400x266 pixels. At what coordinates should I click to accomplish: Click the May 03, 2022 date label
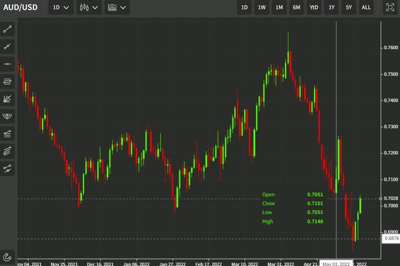[x=336, y=264]
